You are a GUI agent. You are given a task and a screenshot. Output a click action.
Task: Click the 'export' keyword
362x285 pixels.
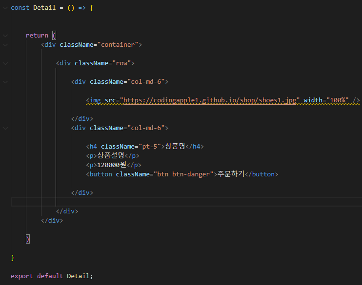pyautogui.click(x=22, y=276)
